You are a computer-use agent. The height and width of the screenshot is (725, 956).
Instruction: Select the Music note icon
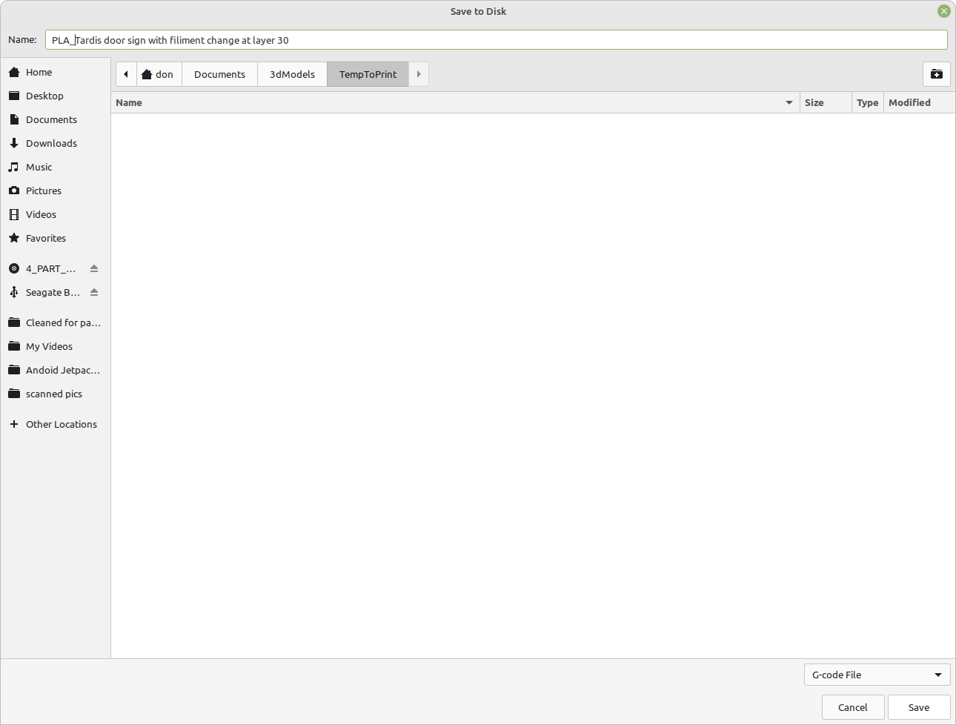(14, 166)
